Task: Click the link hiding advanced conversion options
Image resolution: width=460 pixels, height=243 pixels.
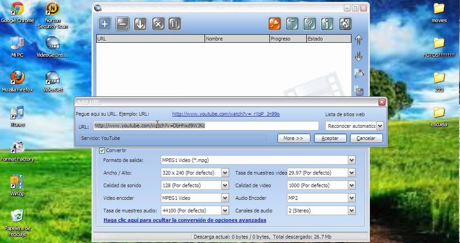Action: (185, 220)
